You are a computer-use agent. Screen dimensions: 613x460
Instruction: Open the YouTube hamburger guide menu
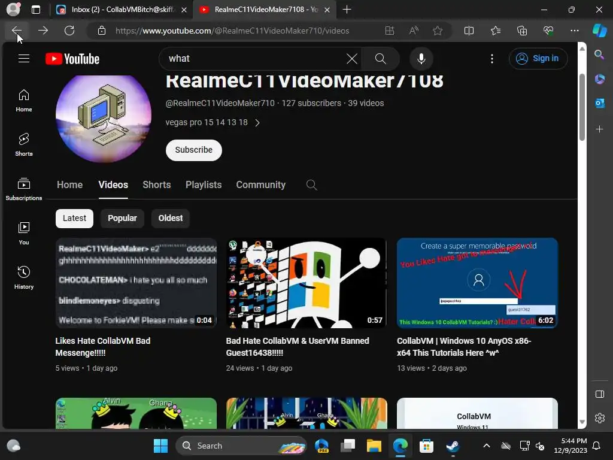tap(24, 59)
